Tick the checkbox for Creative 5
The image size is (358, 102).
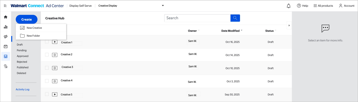pos(47,94)
